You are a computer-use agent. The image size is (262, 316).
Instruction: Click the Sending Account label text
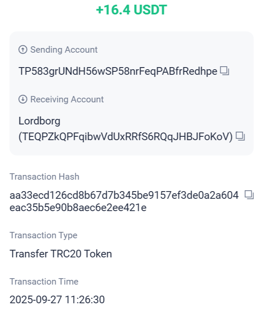(64, 50)
